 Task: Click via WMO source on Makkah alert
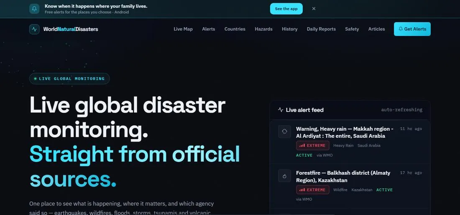pos(325,155)
